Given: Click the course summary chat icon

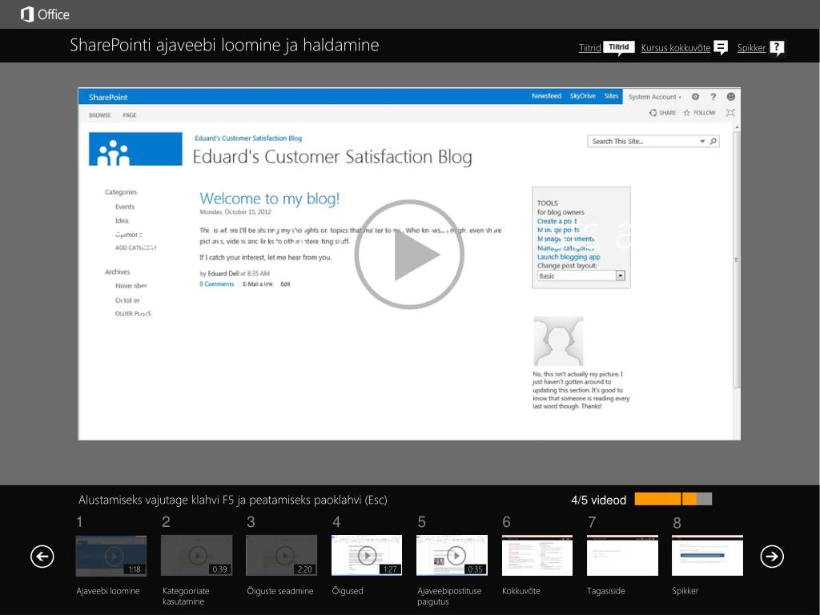Looking at the screenshot, I should (722, 47).
